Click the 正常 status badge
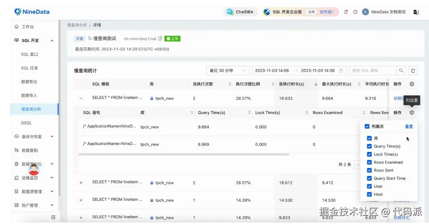Viewport: 429px width, 224px height. [172, 39]
